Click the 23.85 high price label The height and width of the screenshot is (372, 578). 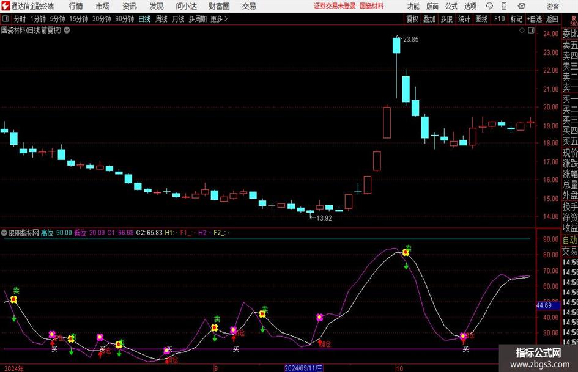click(410, 40)
